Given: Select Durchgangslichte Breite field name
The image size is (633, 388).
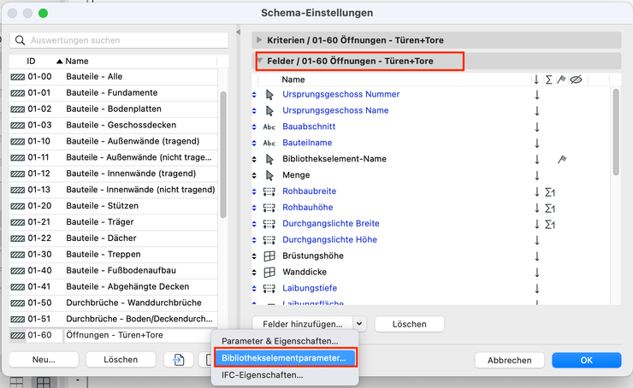Looking at the screenshot, I should [331, 223].
